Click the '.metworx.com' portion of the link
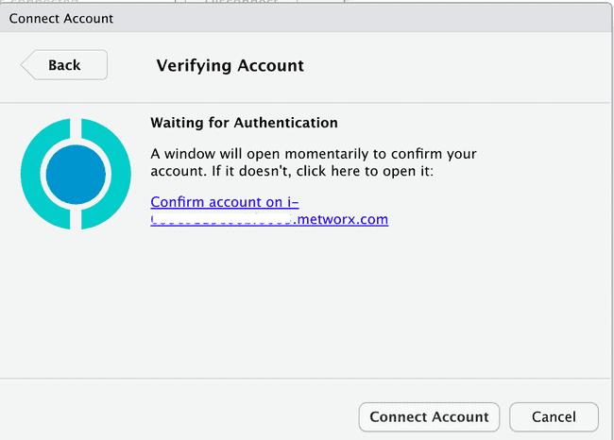The height and width of the screenshot is (440, 614). click(341, 219)
